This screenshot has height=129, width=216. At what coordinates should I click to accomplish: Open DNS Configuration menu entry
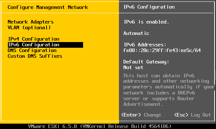[32, 50]
